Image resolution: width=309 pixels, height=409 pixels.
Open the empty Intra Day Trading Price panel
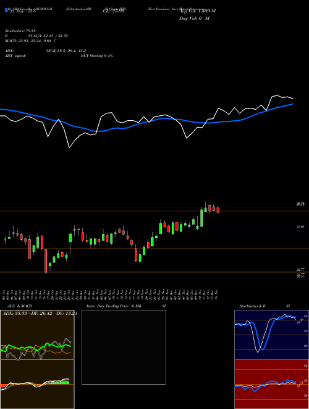point(124,347)
